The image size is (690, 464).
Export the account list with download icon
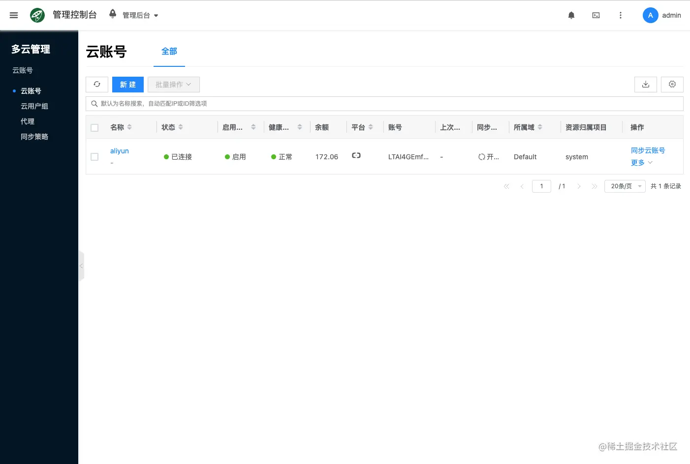(646, 85)
